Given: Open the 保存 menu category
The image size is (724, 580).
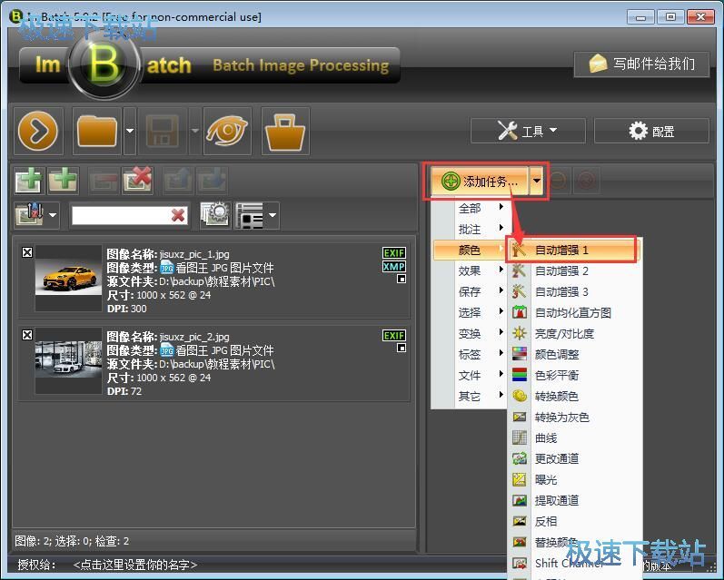Looking at the screenshot, I should [469, 291].
